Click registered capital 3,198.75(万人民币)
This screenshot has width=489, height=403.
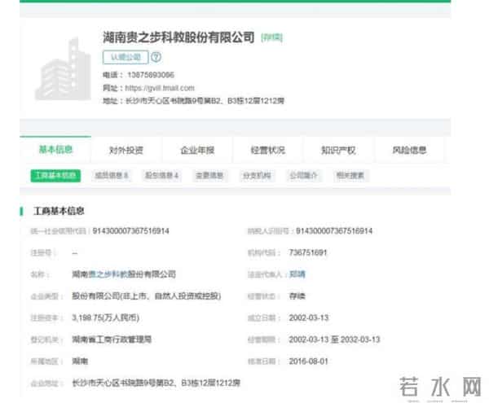(105, 318)
